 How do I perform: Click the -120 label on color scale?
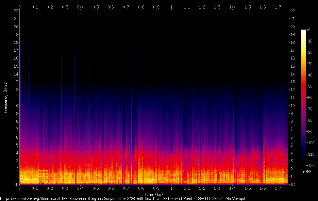(310, 166)
